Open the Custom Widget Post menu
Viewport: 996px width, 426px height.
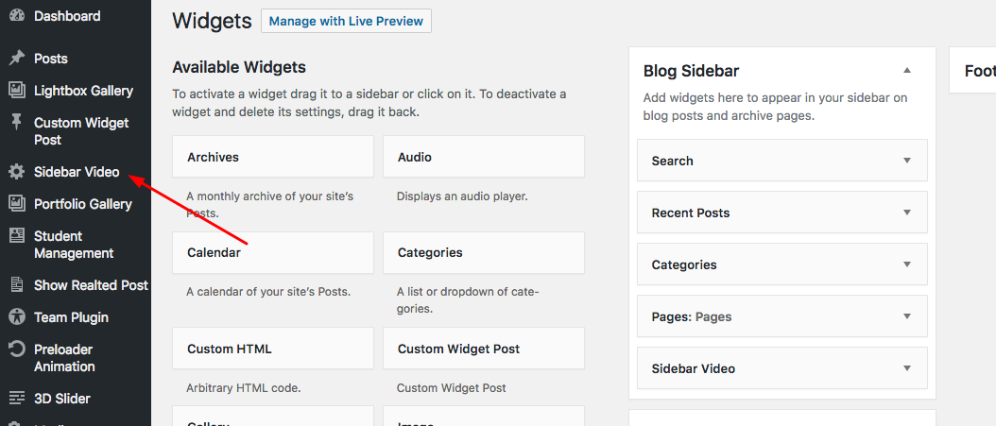click(81, 131)
